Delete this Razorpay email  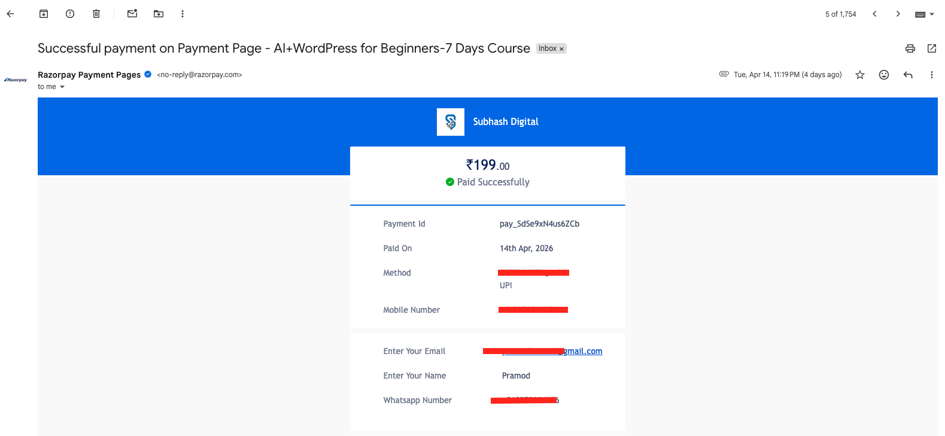coord(96,14)
